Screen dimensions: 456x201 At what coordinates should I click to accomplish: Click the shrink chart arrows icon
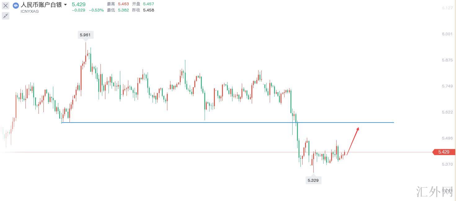pyautogui.click(x=6, y=16)
